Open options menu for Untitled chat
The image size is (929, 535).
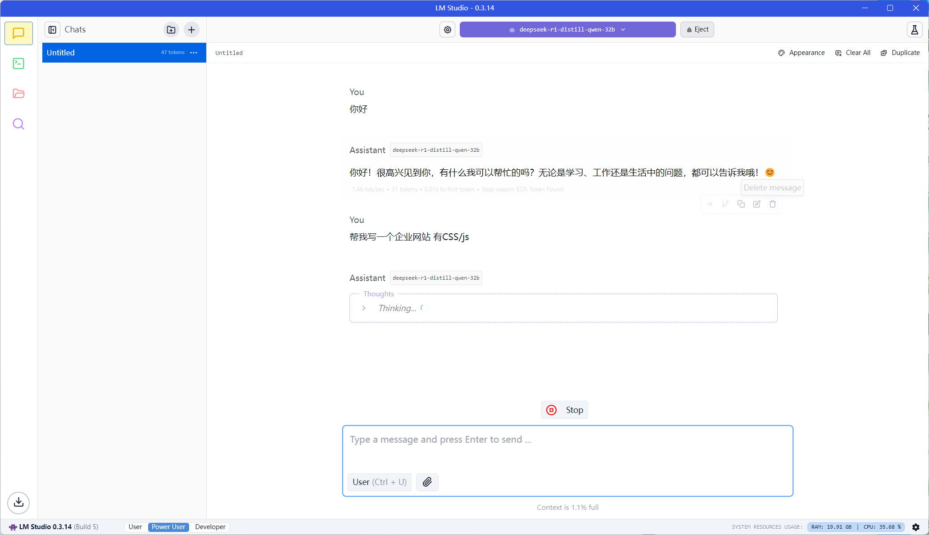[194, 53]
